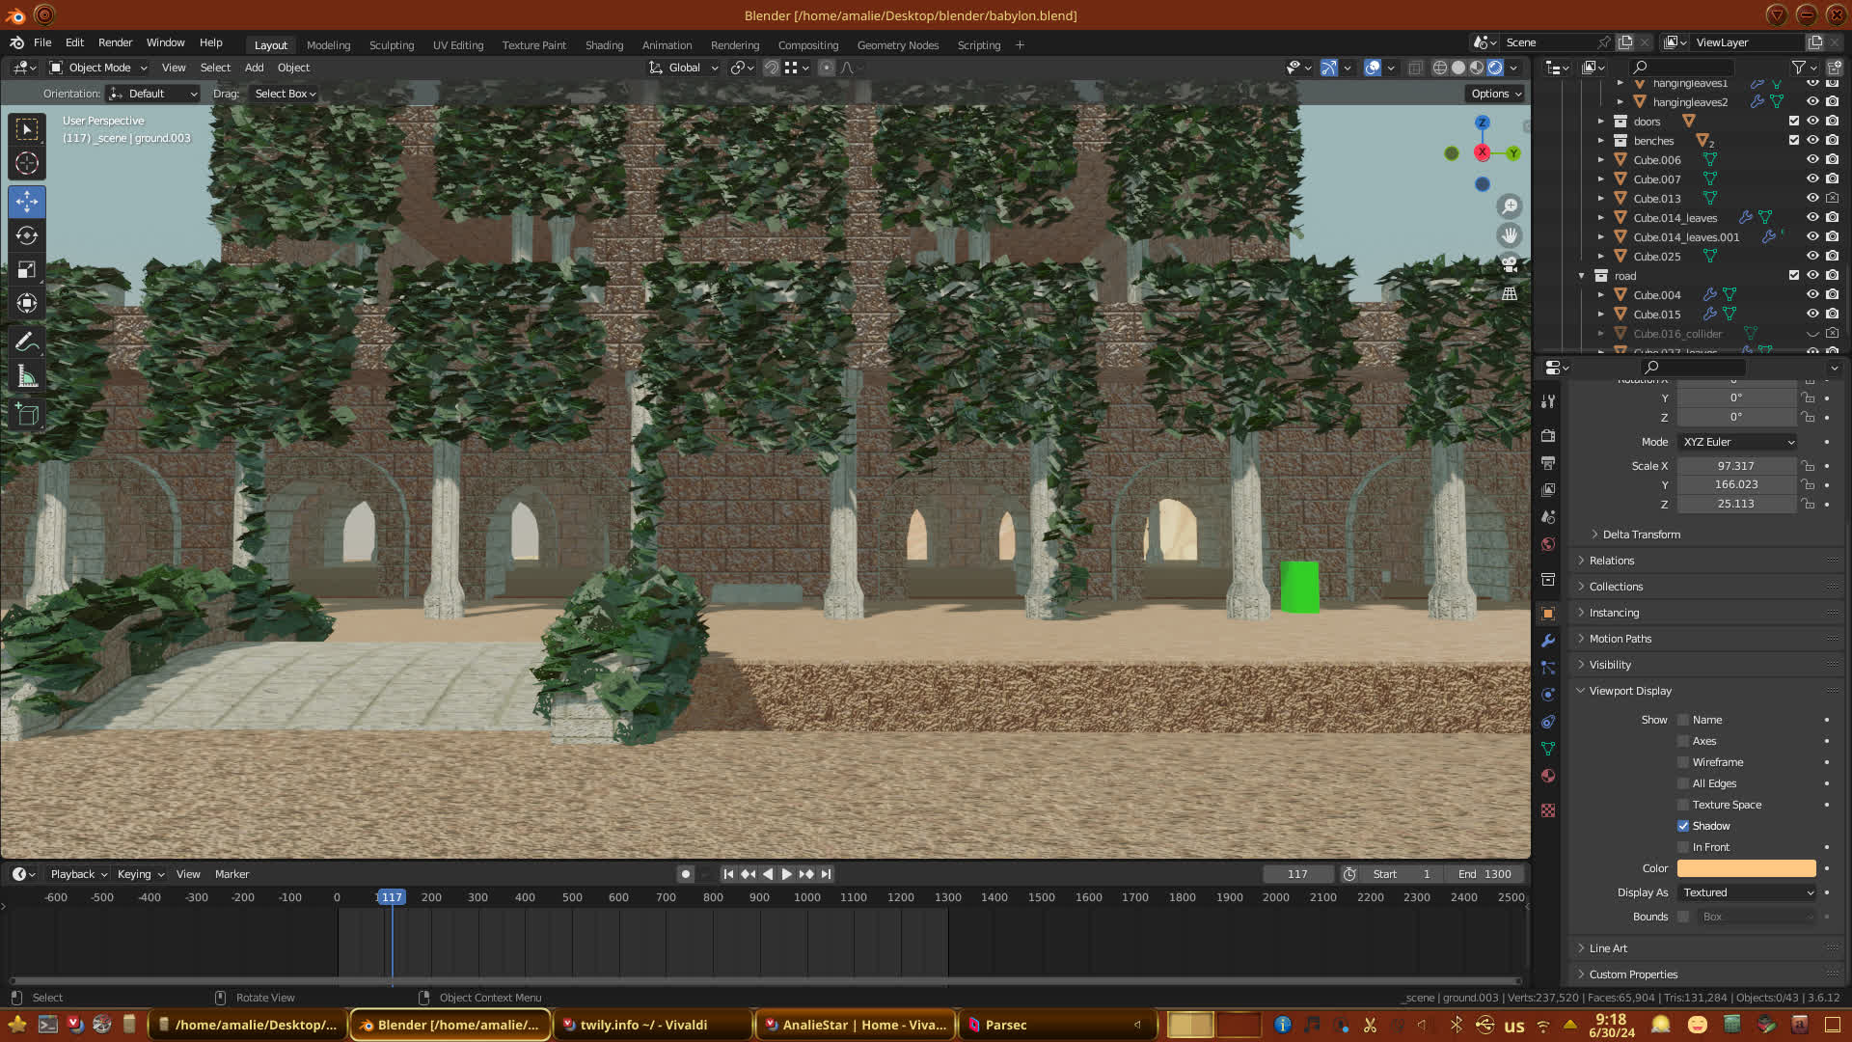
Task: Click the 3D cursor tool
Action: [27, 164]
